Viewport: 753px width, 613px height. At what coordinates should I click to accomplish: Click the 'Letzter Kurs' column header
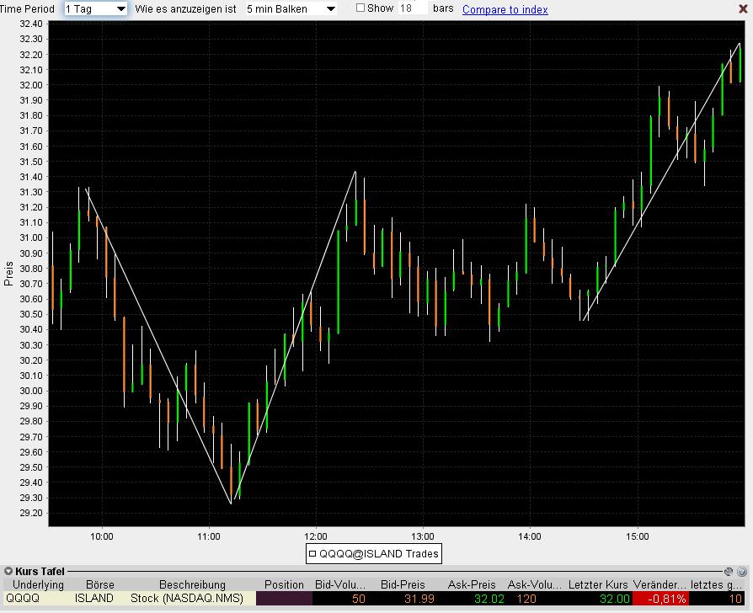(x=598, y=584)
